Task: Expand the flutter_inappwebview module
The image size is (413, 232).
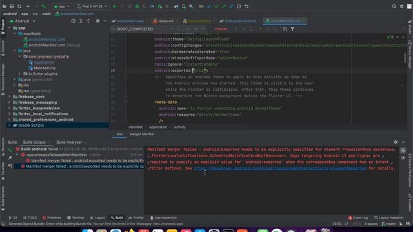Action: (x=10, y=108)
